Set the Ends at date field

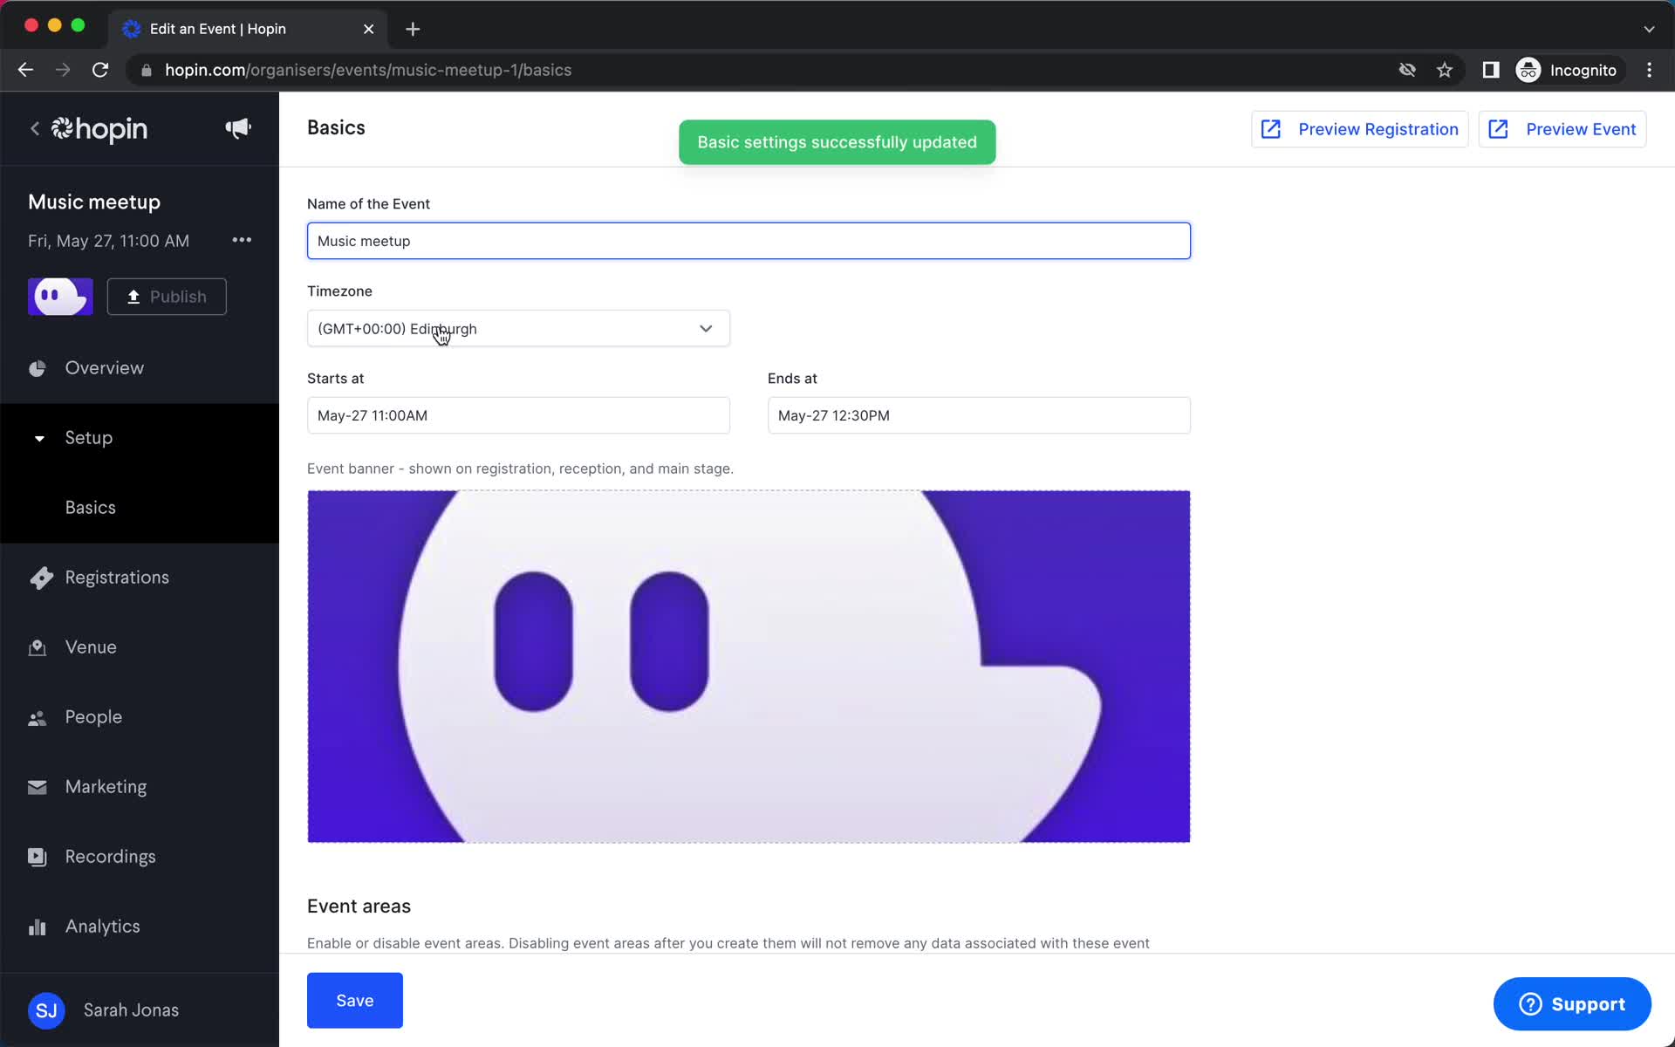click(979, 415)
